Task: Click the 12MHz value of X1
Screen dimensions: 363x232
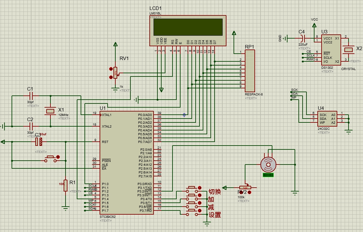Action: [63, 115]
